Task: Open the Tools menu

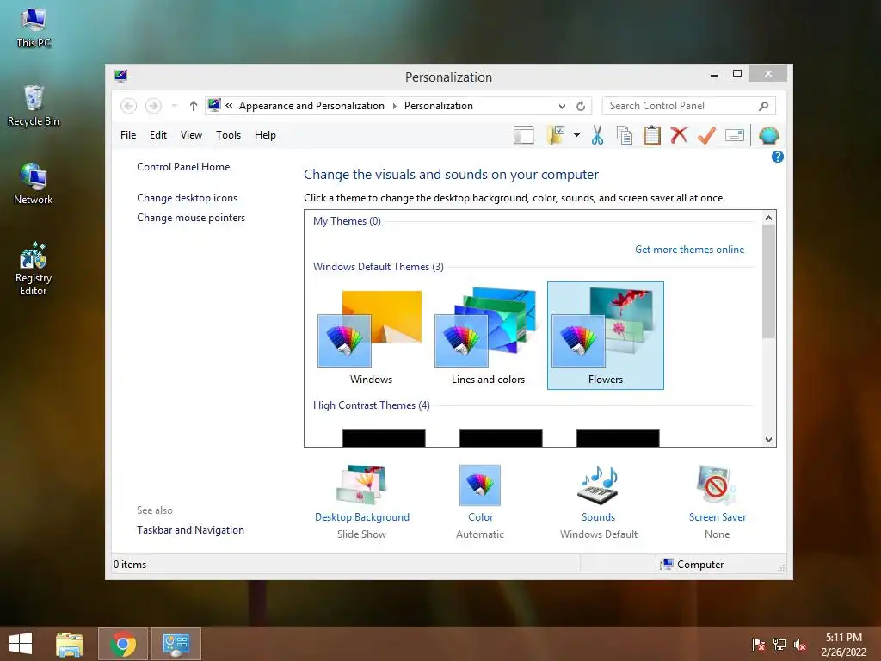Action: (228, 135)
